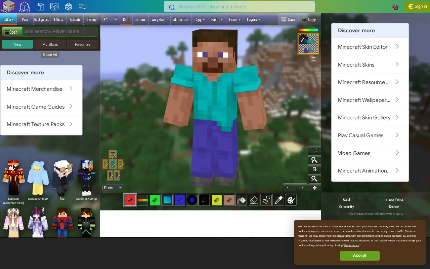Switch to the History tab

click(x=92, y=20)
